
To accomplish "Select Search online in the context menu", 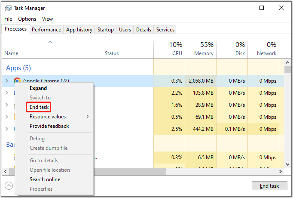I will click(x=45, y=179).
